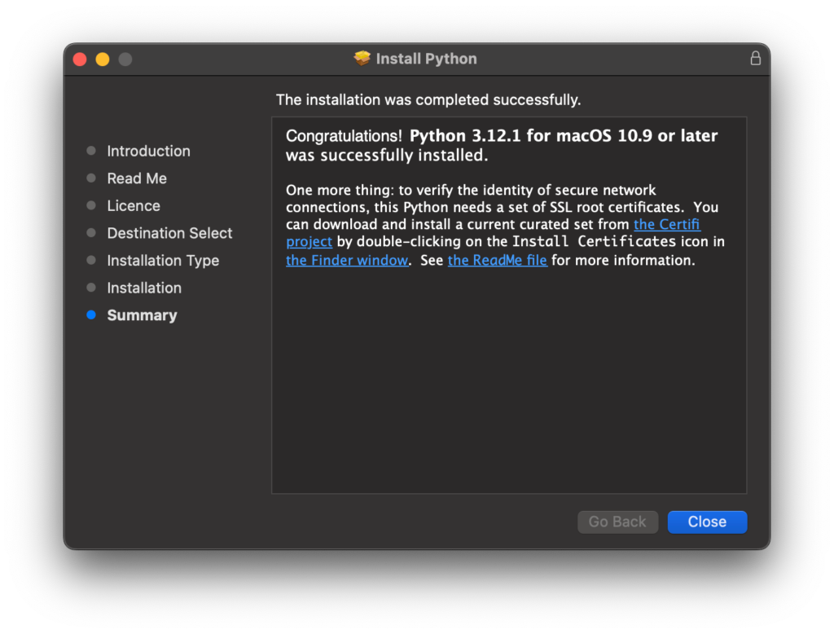Click the Destination Select step indicator dot
834x634 pixels.
click(91, 233)
